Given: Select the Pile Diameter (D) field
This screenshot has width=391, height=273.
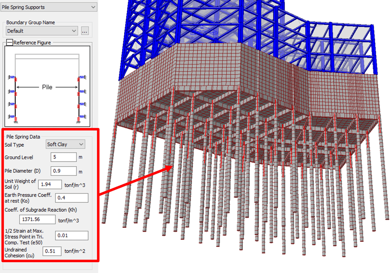Looking at the screenshot, I should pyautogui.click(x=63, y=171).
